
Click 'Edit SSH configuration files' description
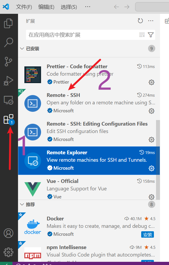(x=77, y=131)
